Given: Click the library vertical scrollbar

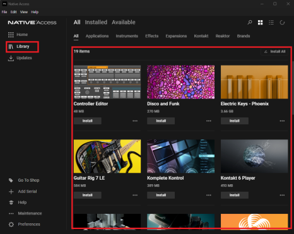Looking at the screenshot, I should coord(293,88).
